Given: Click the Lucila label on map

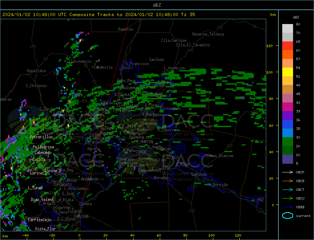Looking at the screenshot, I should (39, 160).
